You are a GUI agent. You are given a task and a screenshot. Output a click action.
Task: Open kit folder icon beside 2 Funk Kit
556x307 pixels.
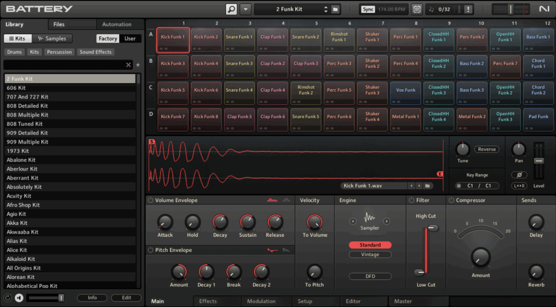point(336,9)
